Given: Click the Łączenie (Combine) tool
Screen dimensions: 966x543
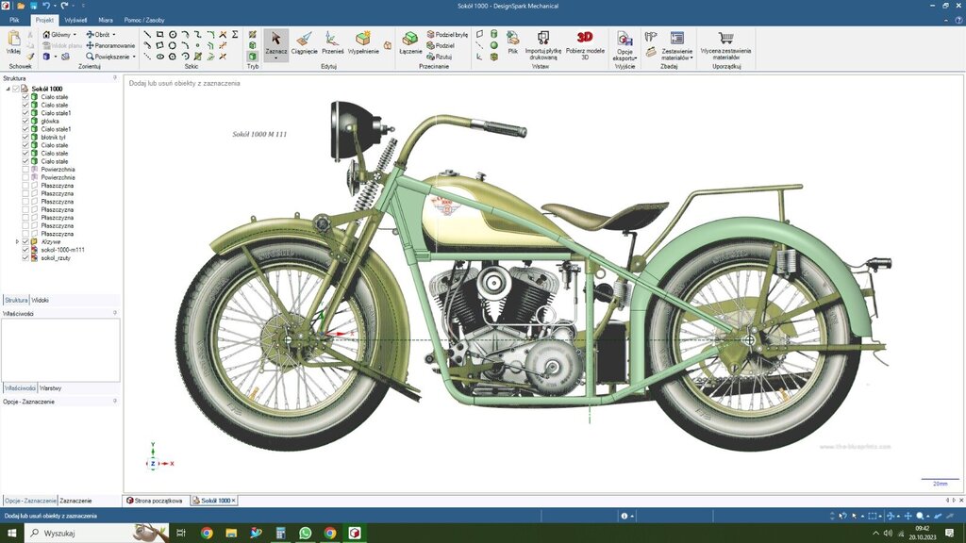Looking at the screenshot, I should pyautogui.click(x=410, y=42).
